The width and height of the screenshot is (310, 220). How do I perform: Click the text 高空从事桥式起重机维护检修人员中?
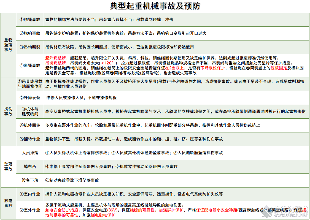[78, 112]
